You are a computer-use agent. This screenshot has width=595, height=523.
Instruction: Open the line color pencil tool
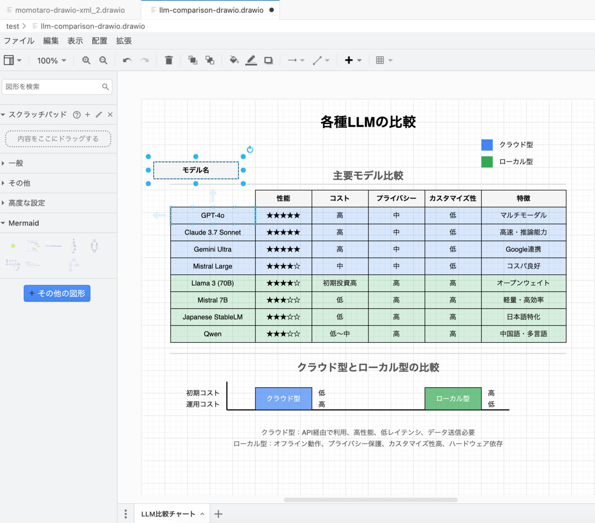251,60
